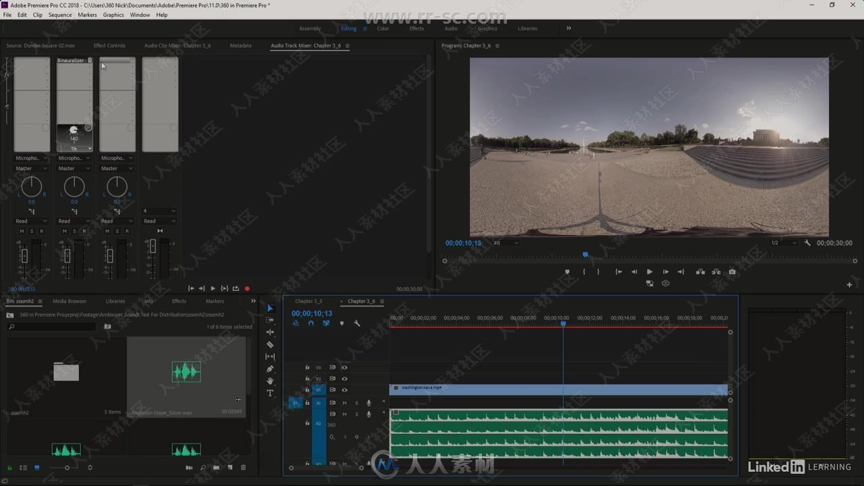Click Mark In in Program monitor

pyautogui.click(x=584, y=272)
